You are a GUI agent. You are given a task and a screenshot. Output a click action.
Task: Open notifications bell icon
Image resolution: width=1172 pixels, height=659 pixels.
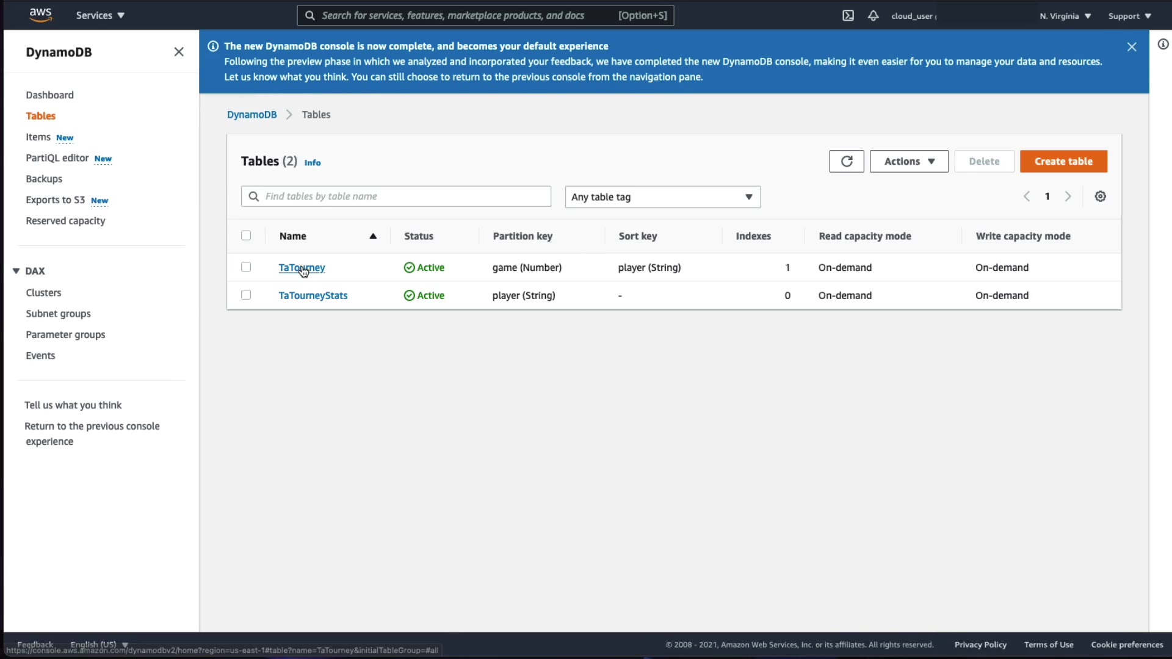pos(873,16)
